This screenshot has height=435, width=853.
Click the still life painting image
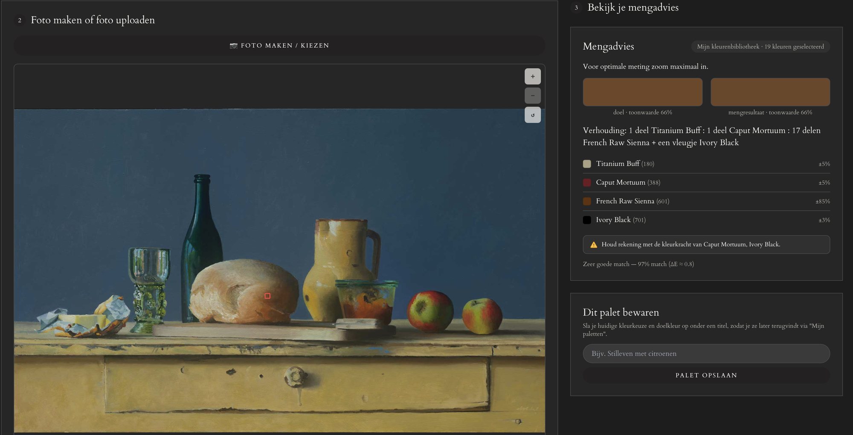(279, 271)
